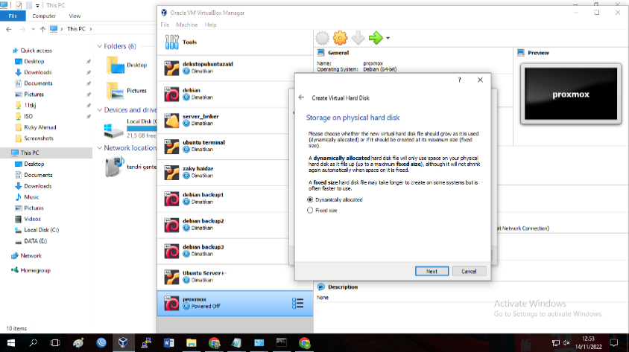Choose Dynamically allocated radio option
The image size is (629, 352).
tap(335, 199)
